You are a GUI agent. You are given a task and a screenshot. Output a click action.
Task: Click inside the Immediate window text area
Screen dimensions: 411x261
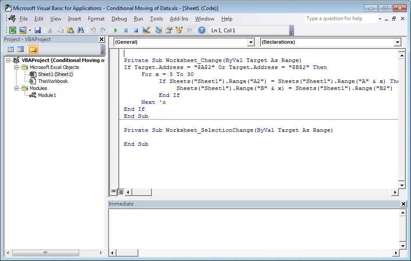[254, 229]
